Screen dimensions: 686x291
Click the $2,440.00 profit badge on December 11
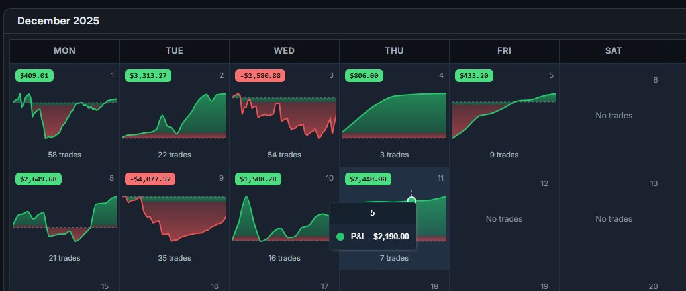pyautogui.click(x=368, y=179)
